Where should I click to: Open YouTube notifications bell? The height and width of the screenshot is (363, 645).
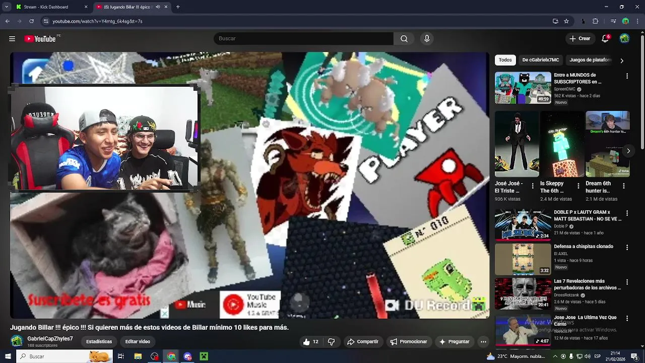(605, 39)
